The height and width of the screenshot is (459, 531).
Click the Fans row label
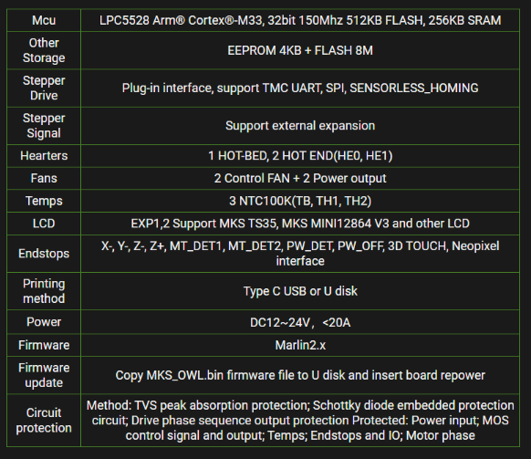click(44, 178)
